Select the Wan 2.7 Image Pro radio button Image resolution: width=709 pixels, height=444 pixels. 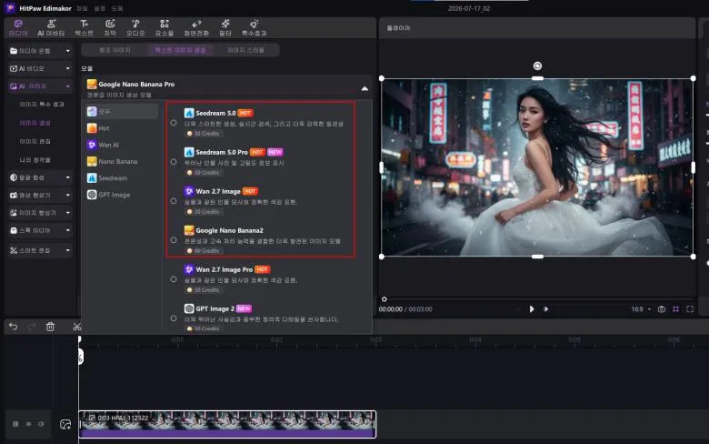(174, 279)
